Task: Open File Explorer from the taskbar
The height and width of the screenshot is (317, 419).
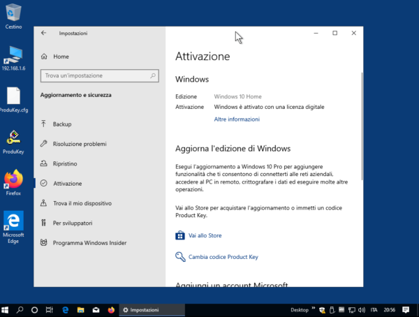Action: click(80, 310)
